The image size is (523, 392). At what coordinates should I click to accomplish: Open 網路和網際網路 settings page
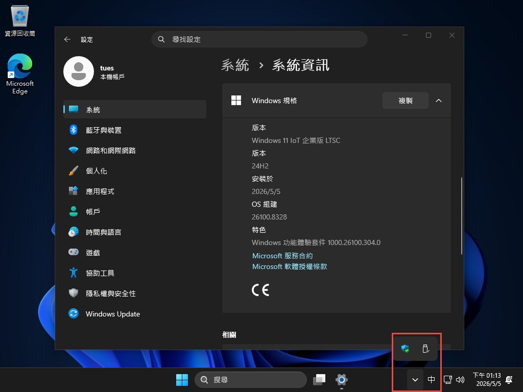[135, 151]
